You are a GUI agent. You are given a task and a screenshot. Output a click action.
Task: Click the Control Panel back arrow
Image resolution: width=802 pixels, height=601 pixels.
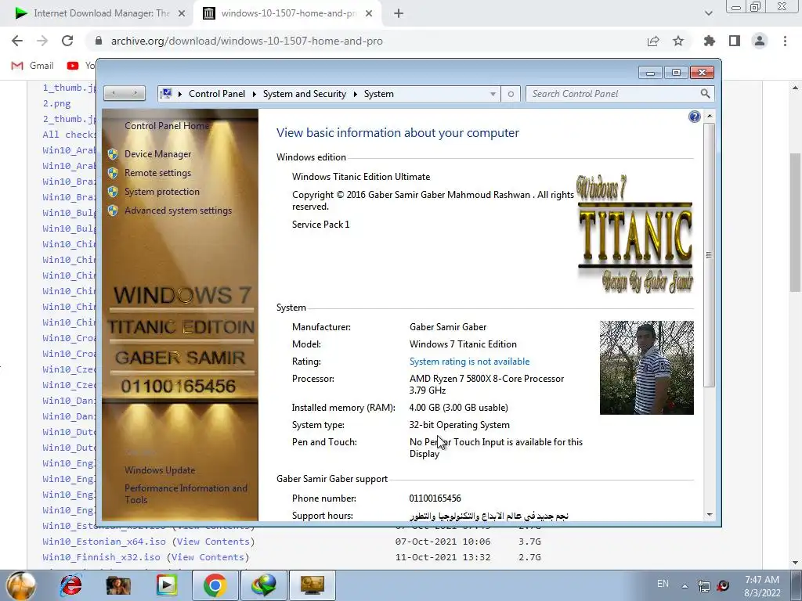tap(114, 93)
